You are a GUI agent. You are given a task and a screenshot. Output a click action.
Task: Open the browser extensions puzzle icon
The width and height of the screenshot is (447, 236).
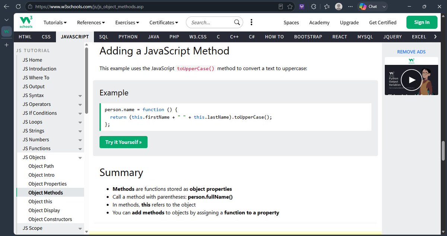click(313, 7)
